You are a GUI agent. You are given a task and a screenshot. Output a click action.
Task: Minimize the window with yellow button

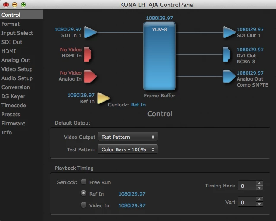pos(15,5)
